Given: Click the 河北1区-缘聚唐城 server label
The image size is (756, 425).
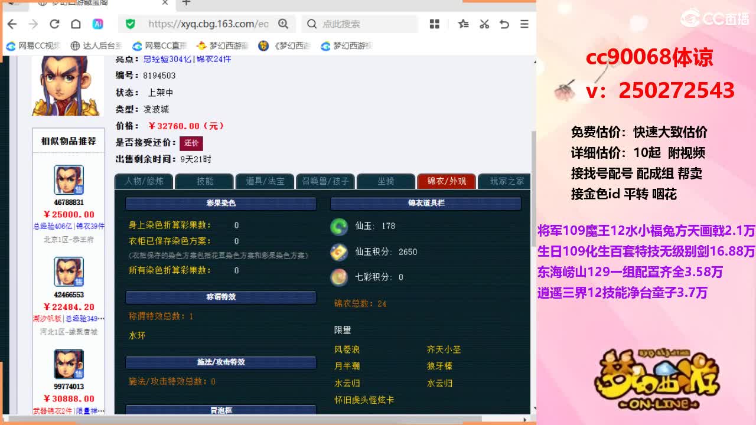Looking at the screenshot, I should (x=69, y=332).
